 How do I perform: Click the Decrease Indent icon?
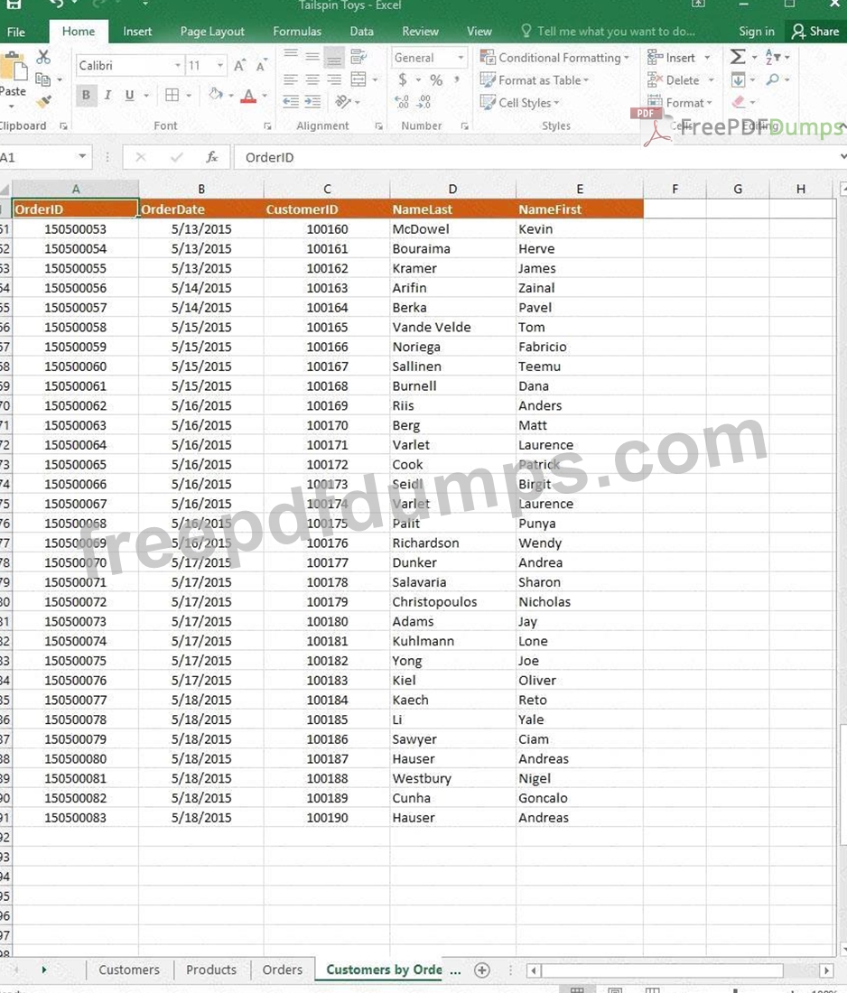[291, 102]
